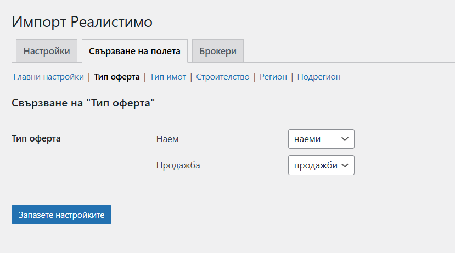Switch to the Брокери tab
Viewport: 455px width, 253px height.
tap(218, 51)
